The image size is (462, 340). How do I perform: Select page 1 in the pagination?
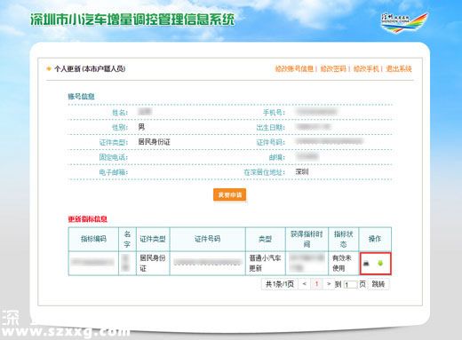pos(316,284)
